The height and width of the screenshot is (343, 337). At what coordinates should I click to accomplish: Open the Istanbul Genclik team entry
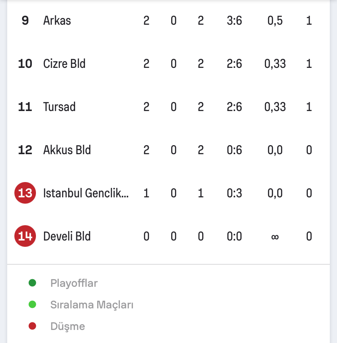[x=86, y=193]
